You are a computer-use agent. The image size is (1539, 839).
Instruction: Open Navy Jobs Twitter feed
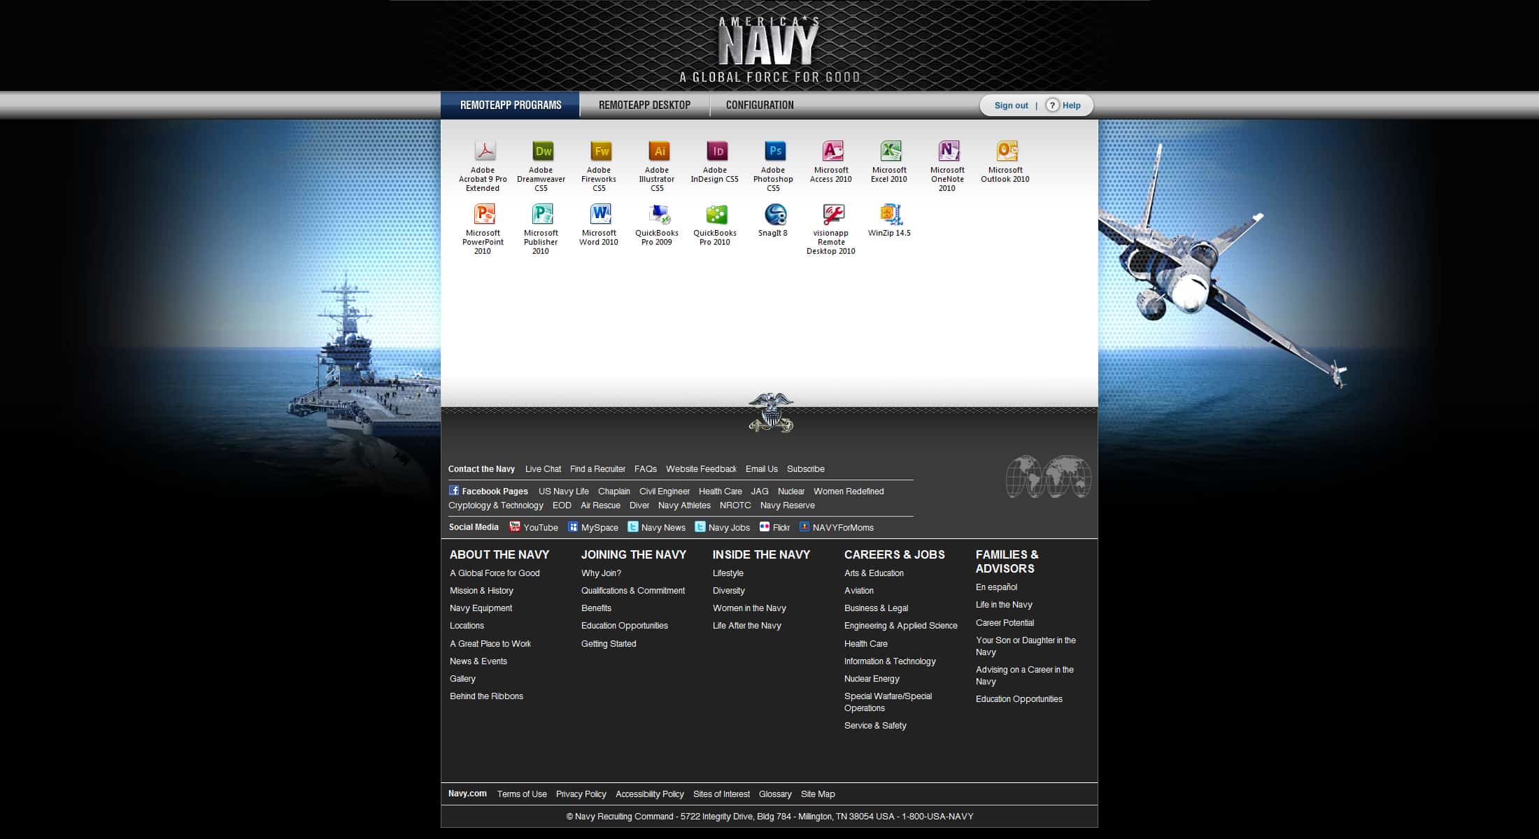coord(722,527)
